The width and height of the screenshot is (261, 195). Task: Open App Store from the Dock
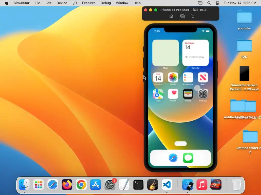(x=96, y=185)
